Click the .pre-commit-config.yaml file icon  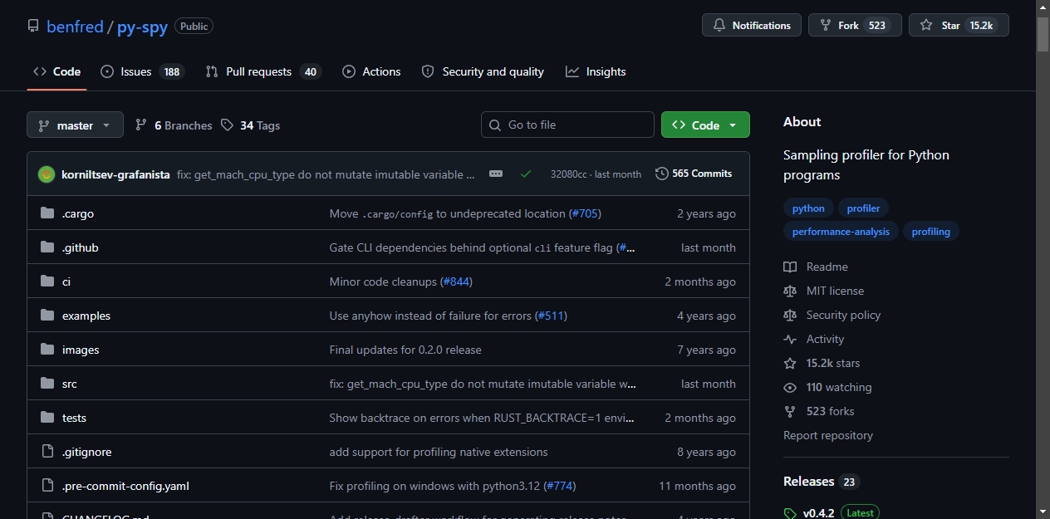[x=47, y=486]
